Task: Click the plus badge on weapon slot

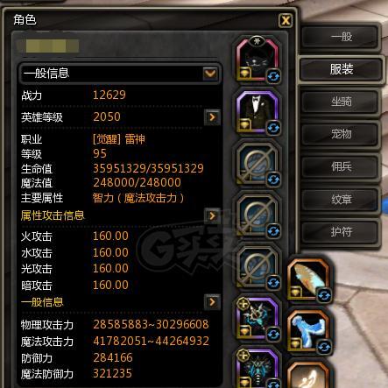Action: 243,304
